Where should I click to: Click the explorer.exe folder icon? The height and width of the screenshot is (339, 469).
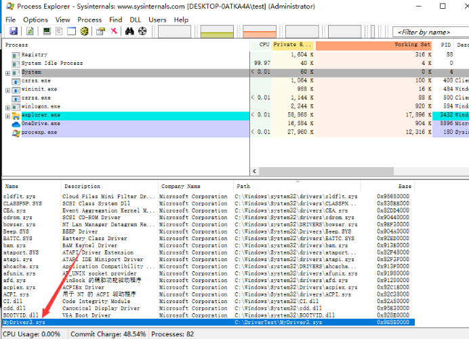point(16,116)
